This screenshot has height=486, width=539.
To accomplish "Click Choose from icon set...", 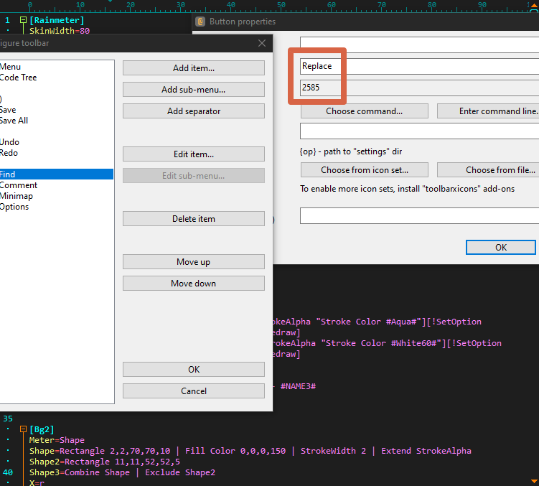I will [364, 170].
